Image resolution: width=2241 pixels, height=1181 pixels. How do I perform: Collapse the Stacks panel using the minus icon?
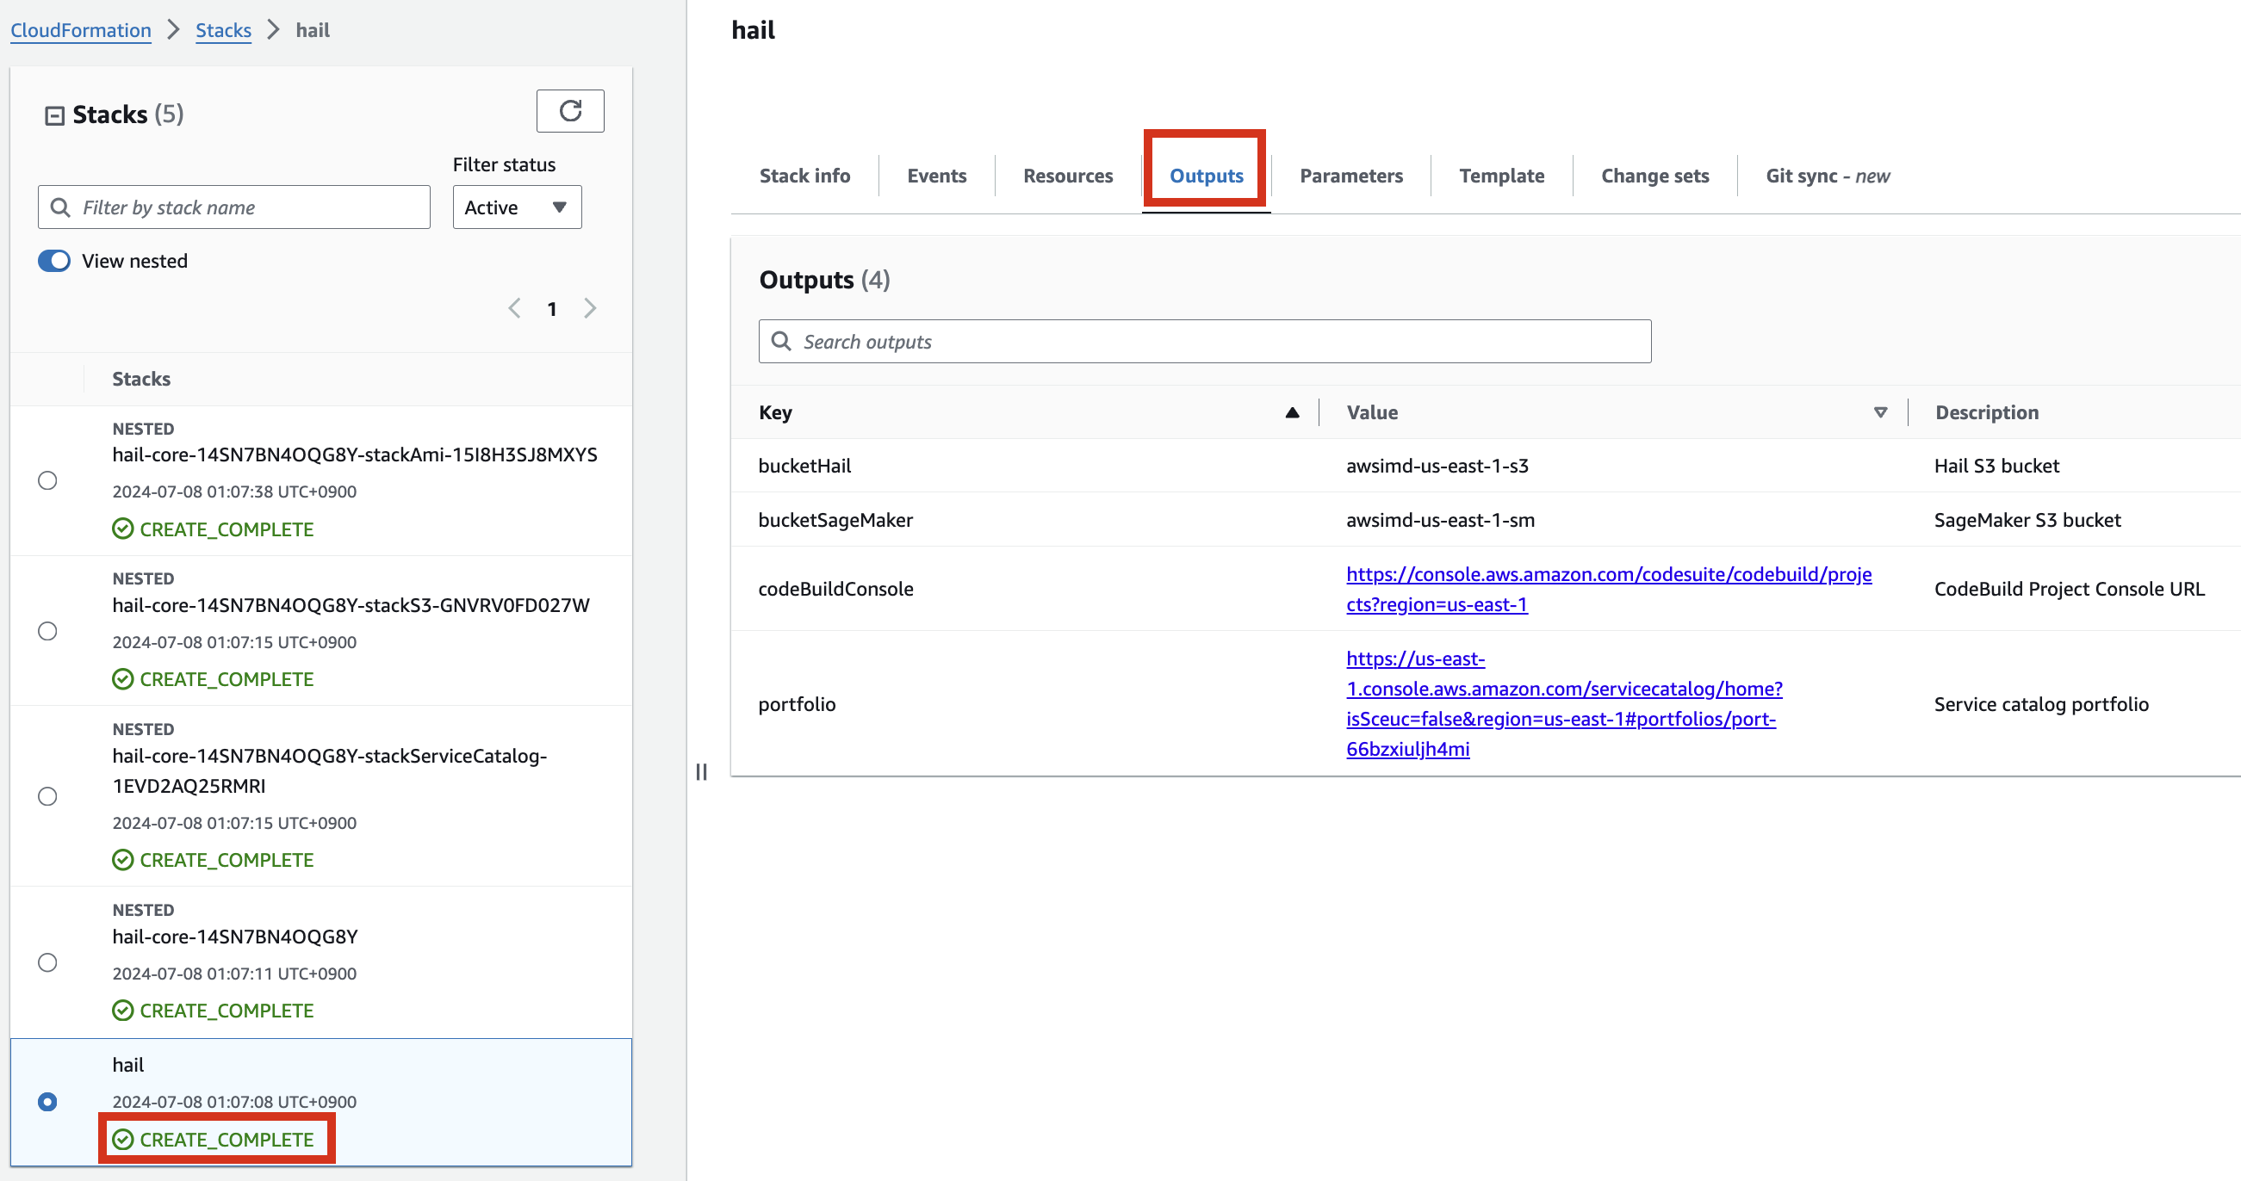pyautogui.click(x=55, y=115)
